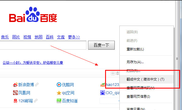This screenshot has height=110, width=182.
Task: Open the 视频 link
Action: (x=27, y=37)
